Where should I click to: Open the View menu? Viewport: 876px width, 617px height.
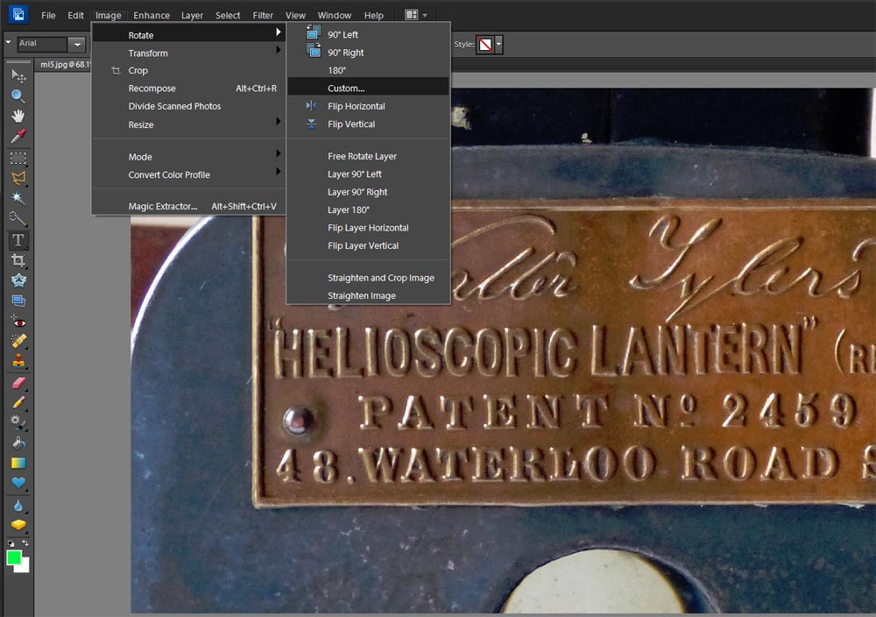coord(295,15)
